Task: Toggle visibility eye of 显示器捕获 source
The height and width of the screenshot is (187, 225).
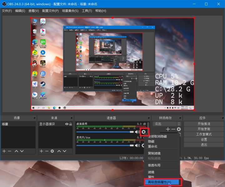Action: [67, 124]
